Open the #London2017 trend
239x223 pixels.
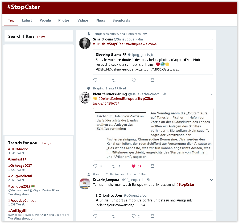[x=19, y=186]
